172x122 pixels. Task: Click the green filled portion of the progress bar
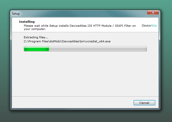point(36,49)
